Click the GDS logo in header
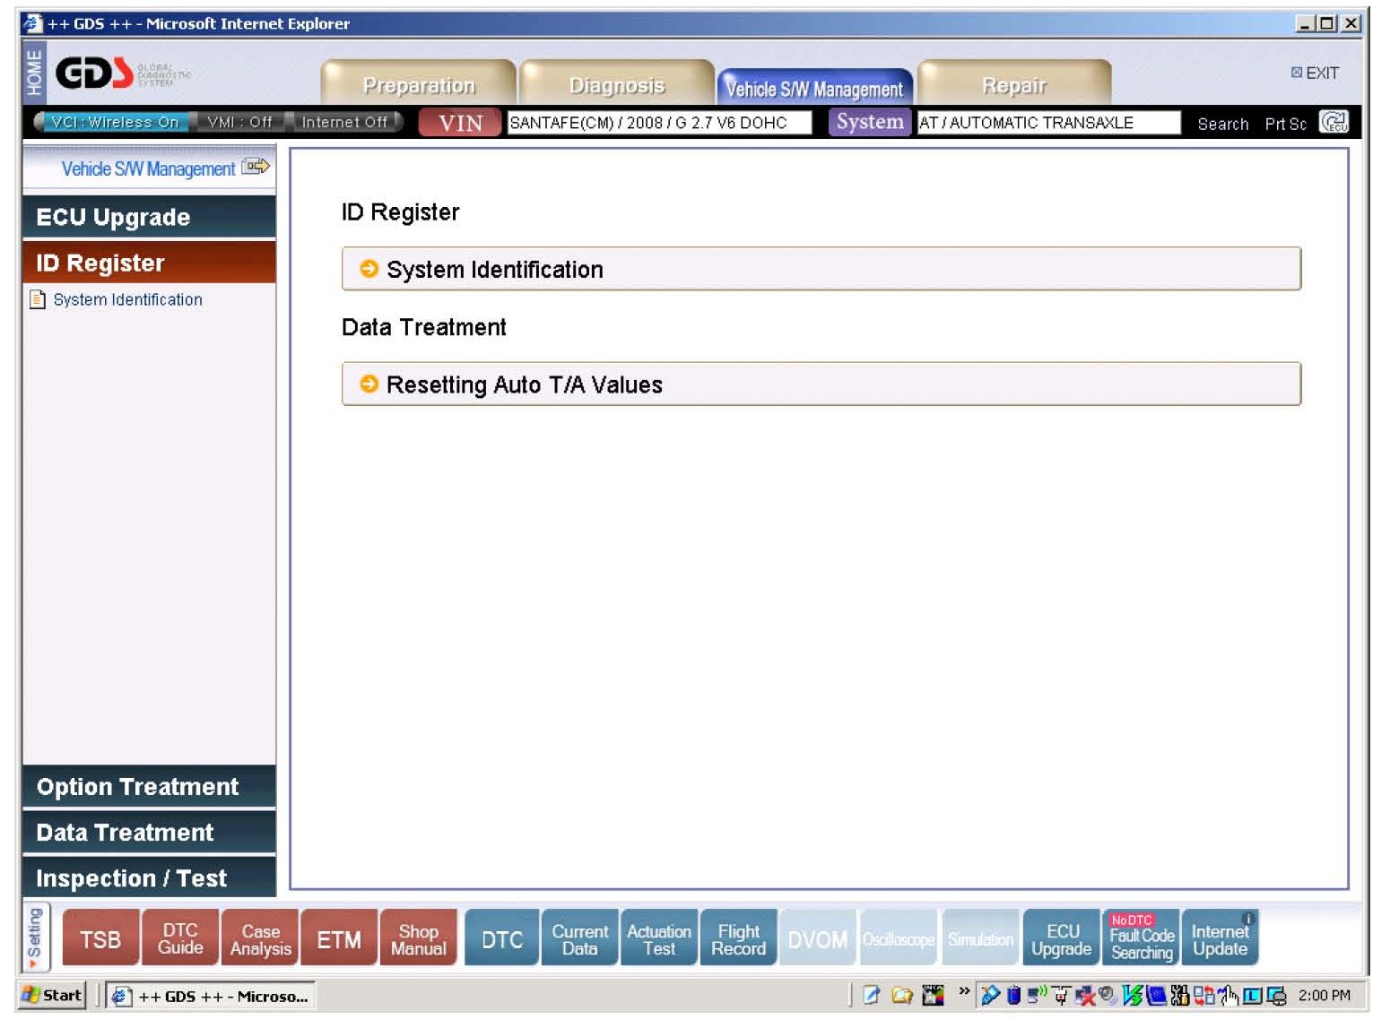The width and height of the screenshot is (1373, 1028). (95, 73)
